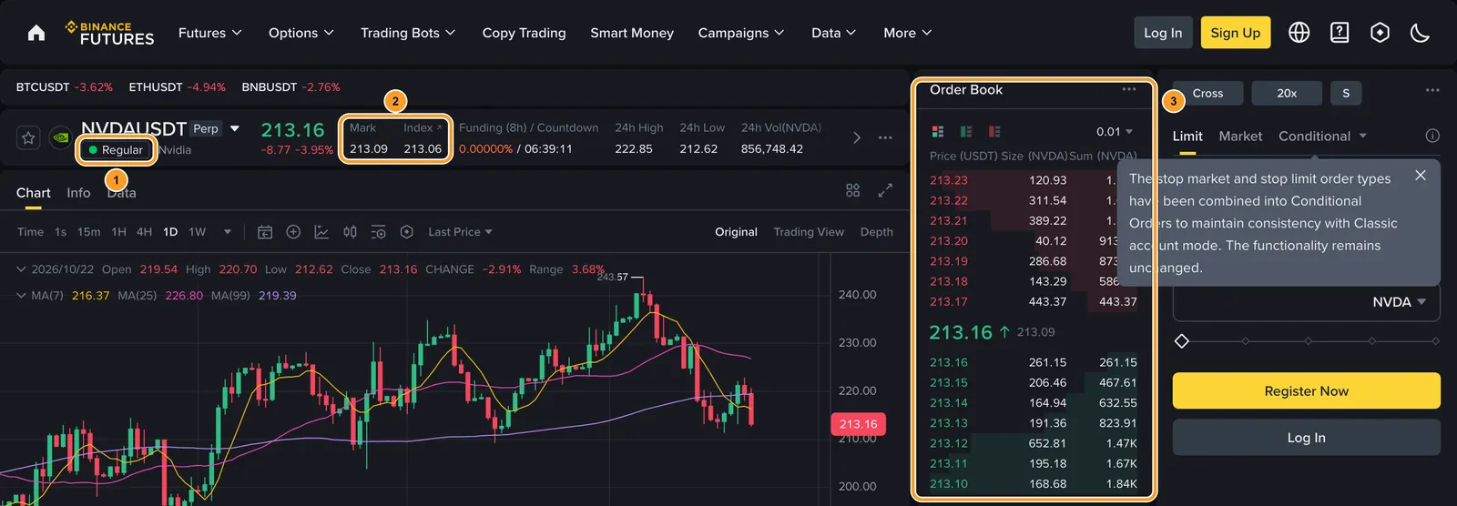The image size is (1457, 506).
Task: Open the Binance Futures logo
Action: point(109,33)
